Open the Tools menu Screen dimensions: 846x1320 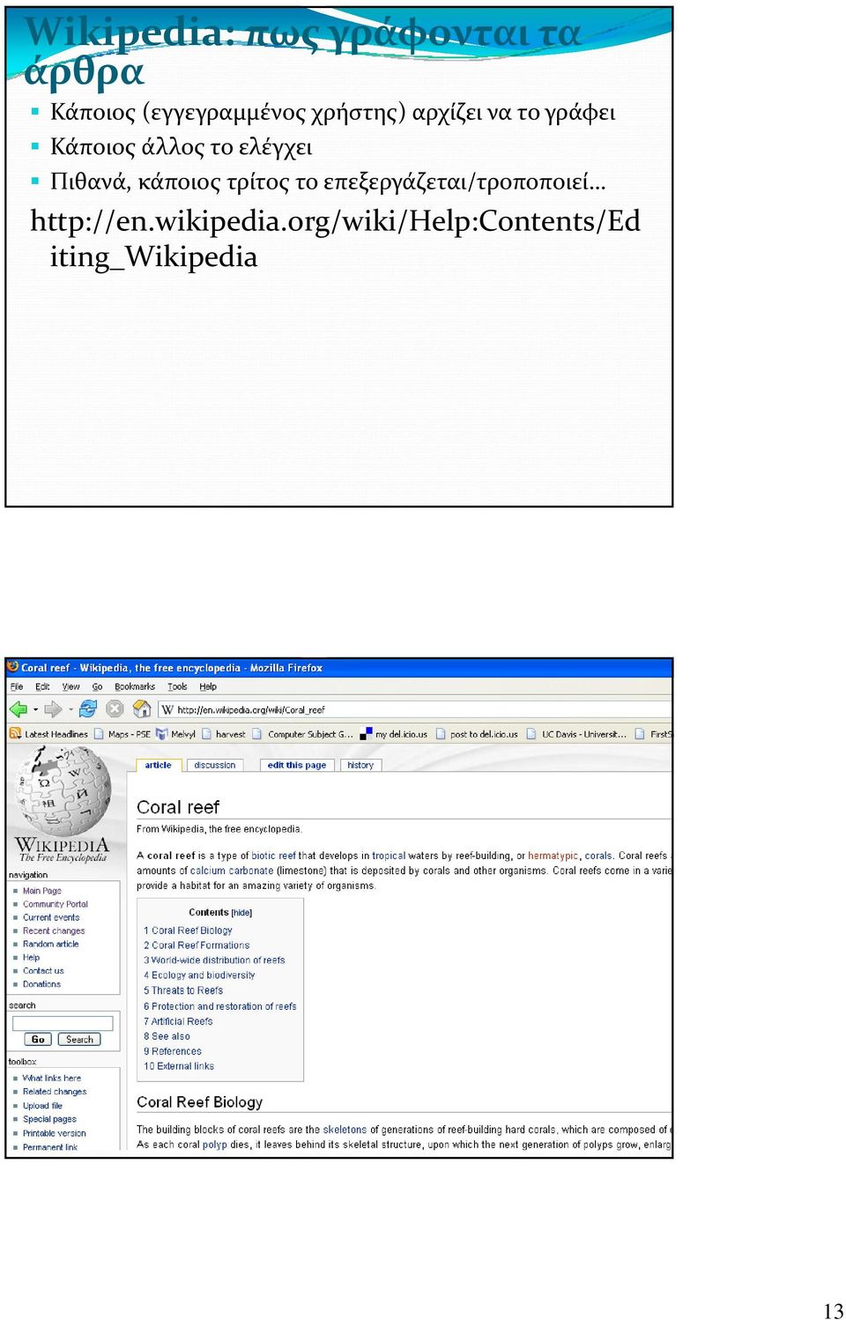(177, 686)
